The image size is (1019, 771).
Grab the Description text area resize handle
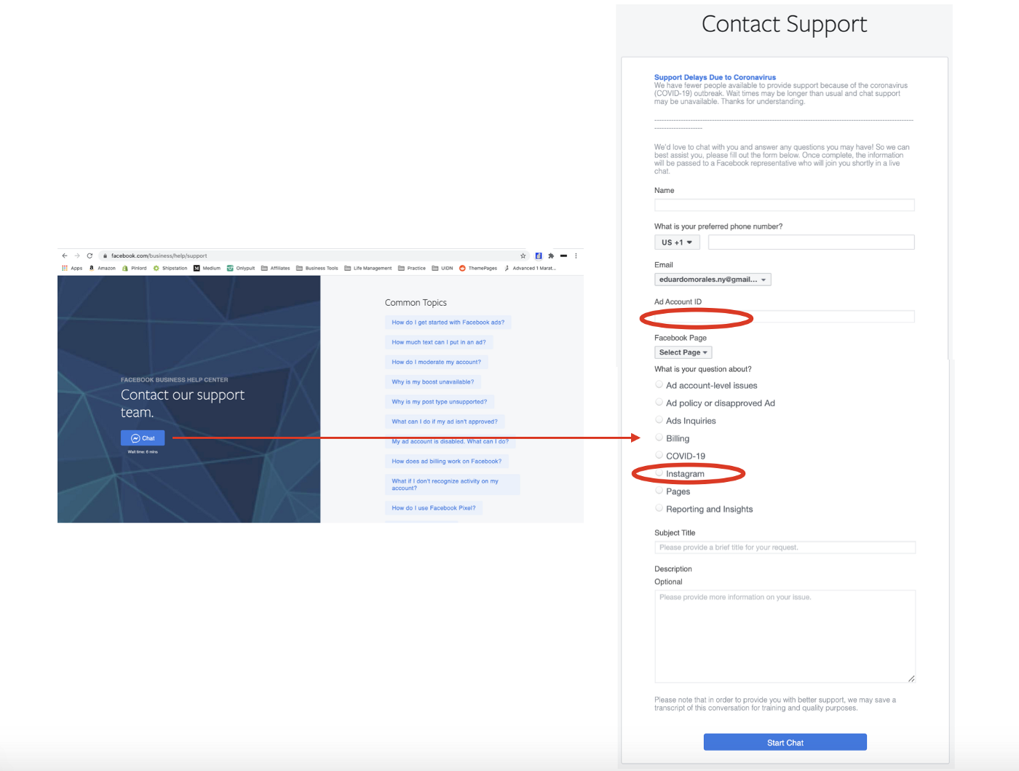pyautogui.click(x=911, y=679)
